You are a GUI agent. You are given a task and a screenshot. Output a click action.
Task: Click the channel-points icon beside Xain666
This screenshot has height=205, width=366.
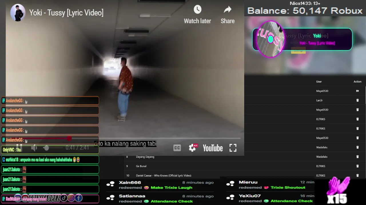click(x=110, y=184)
